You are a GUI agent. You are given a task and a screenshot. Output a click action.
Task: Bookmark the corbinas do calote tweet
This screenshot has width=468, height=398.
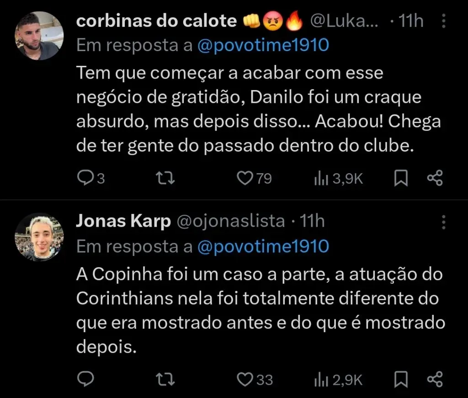pyautogui.click(x=401, y=178)
